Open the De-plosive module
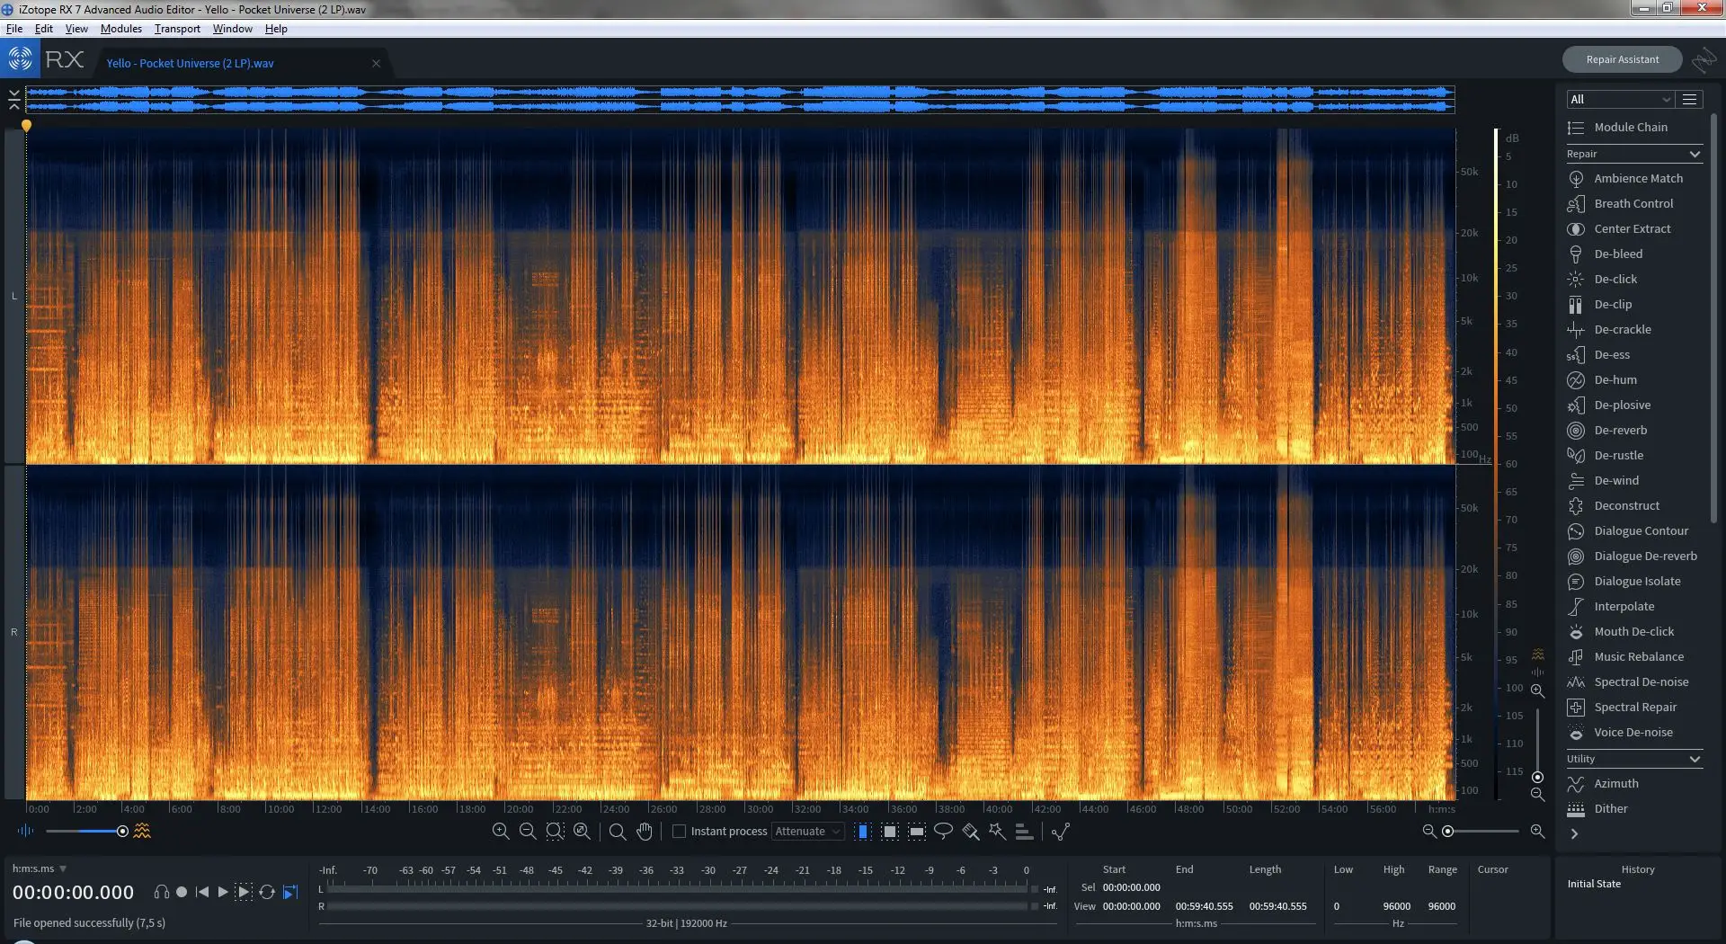The image size is (1726, 944). coord(1634,405)
